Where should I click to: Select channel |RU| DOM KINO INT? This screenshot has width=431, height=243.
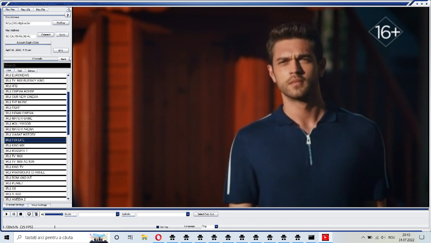[x=35, y=178]
